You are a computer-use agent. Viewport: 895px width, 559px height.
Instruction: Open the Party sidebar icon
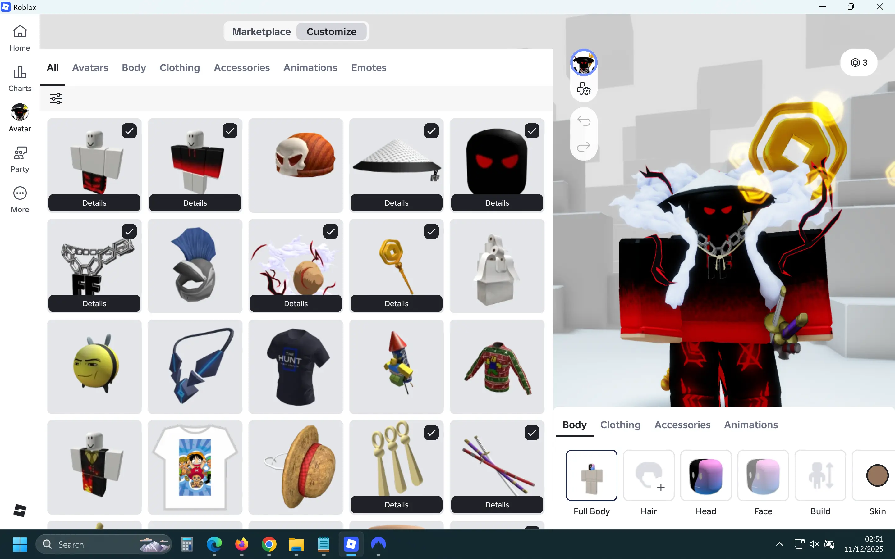coord(20,159)
